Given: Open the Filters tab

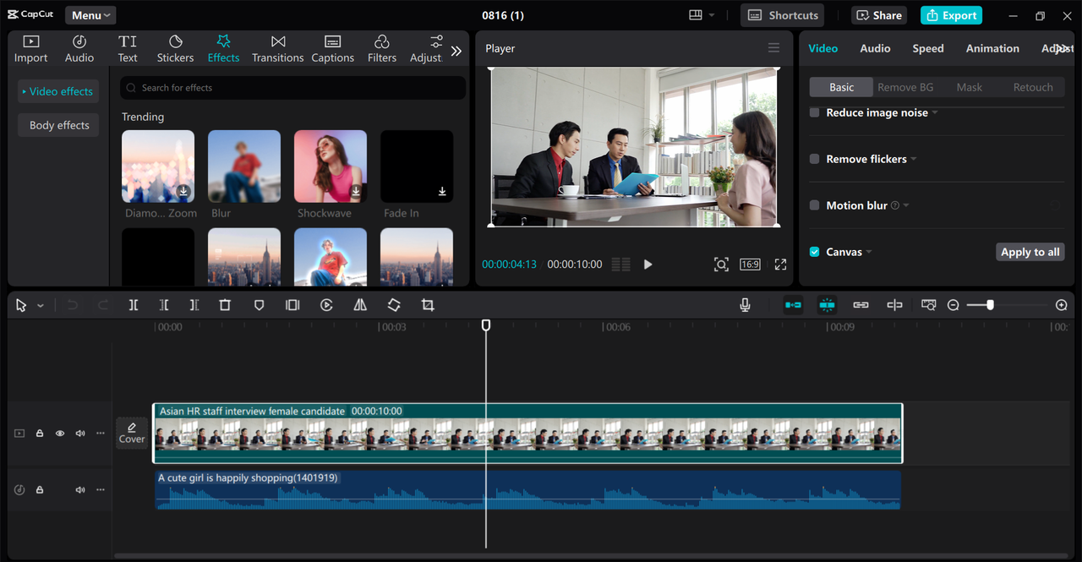Looking at the screenshot, I should [381, 49].
